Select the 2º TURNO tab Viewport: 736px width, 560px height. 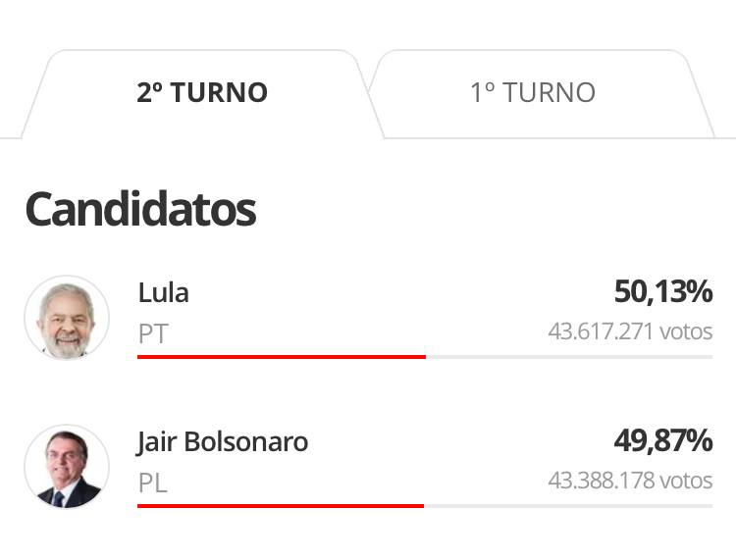click(x=202, y=94)
